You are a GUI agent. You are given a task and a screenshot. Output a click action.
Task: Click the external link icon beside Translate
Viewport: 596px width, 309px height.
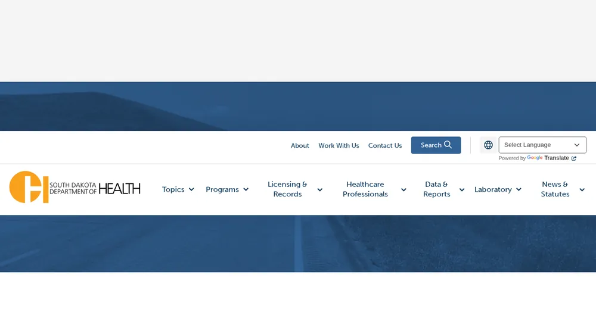tap(574, 158)
